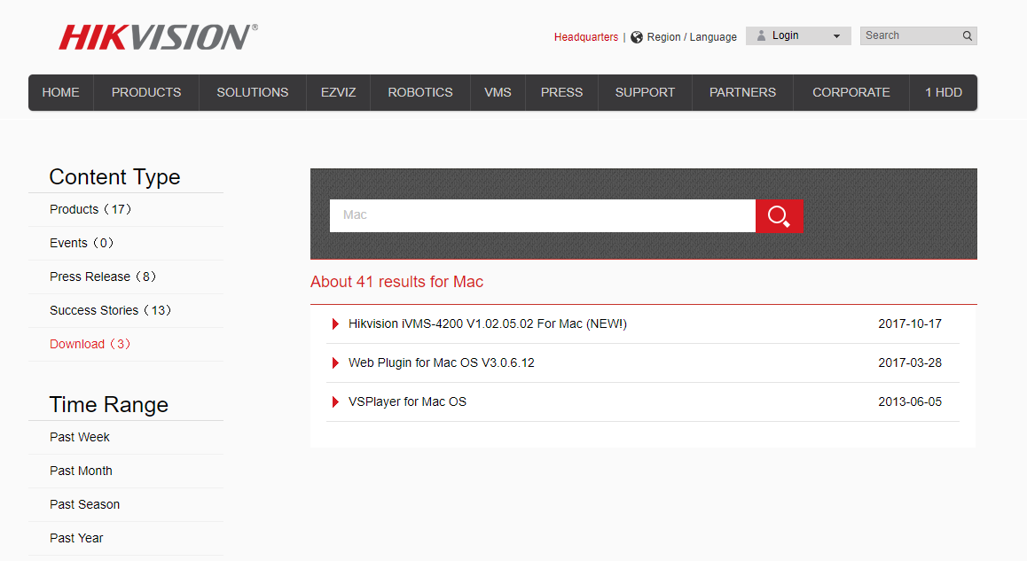The width and height of the screenshot is (1027, 561).
Task: Click the Headquarters link
Action: click(585, 36)
